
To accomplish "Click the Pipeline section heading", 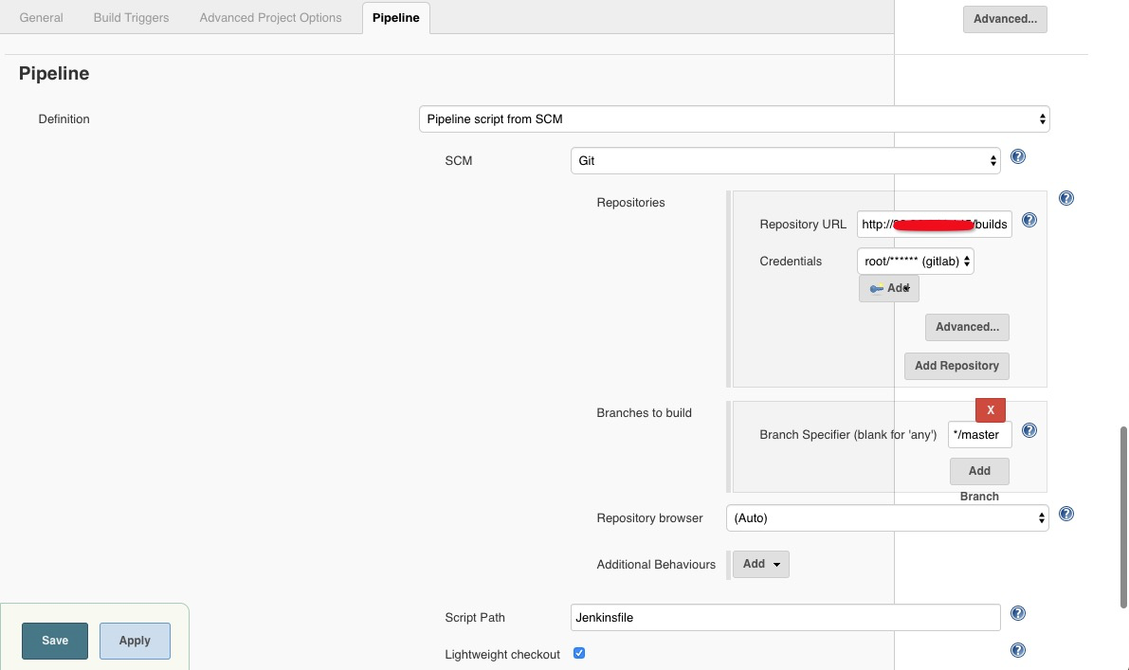I will click(54, 73).
